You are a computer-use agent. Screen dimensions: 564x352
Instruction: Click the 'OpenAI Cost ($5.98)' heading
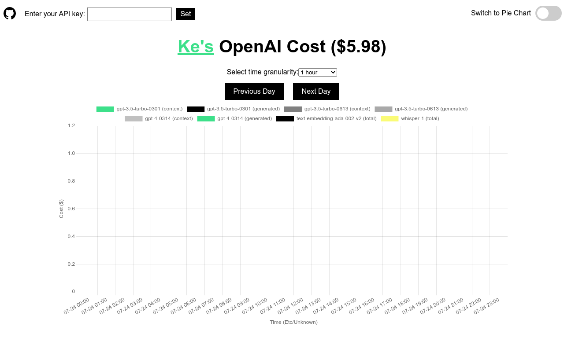click(303, 46)
